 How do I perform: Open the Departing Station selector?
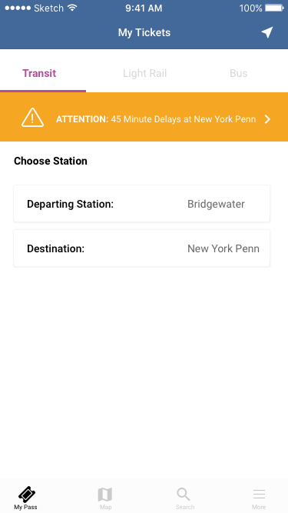point(142,204)
